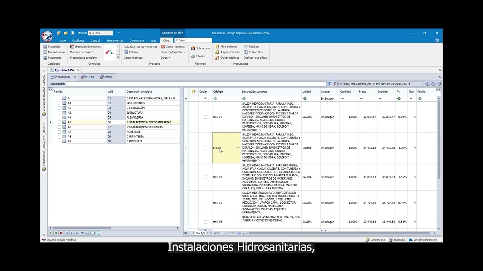Open the Inicio ribbon tab
Screen dimensions: 483x271
coord(62,41)
